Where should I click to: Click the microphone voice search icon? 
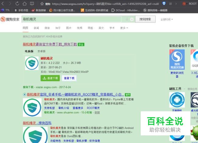tap(127, 19)
